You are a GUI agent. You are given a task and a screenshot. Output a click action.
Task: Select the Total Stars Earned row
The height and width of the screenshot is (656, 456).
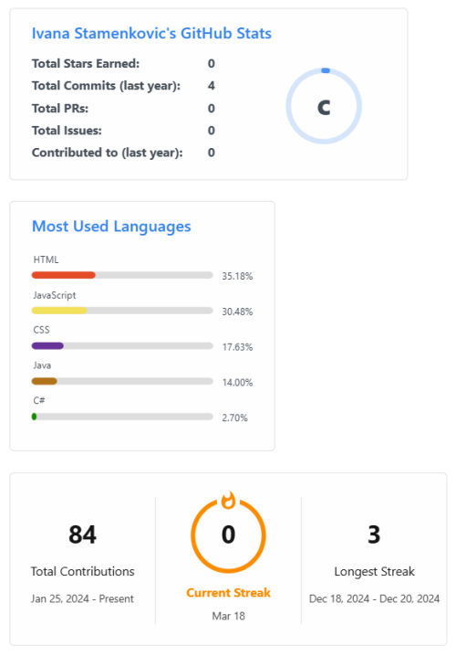point(124,64)
